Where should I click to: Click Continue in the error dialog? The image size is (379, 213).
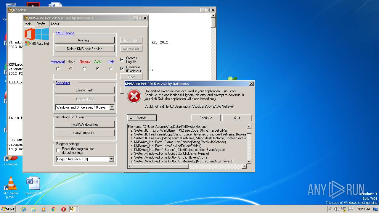coord(206,118)
